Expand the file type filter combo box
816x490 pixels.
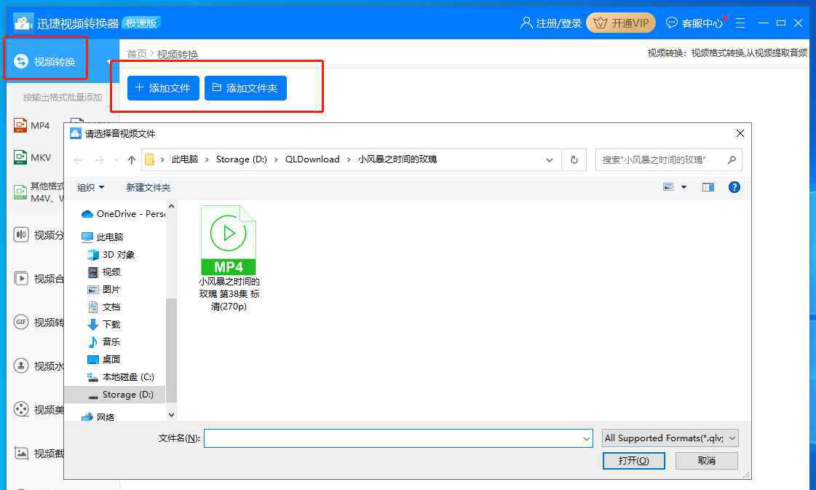(670, 438)
